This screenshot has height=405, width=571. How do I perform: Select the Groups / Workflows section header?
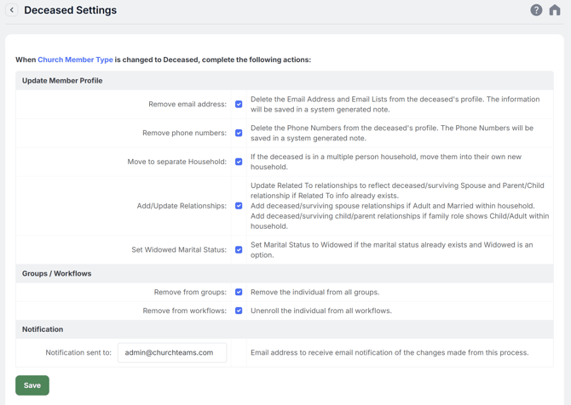[56, 274]
